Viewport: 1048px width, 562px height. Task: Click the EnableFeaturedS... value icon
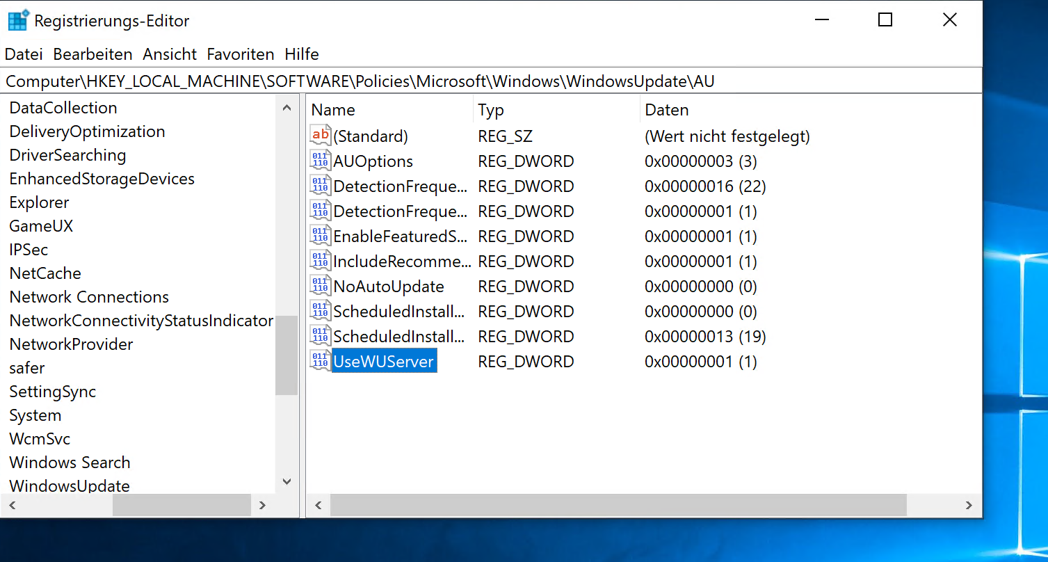320,236
